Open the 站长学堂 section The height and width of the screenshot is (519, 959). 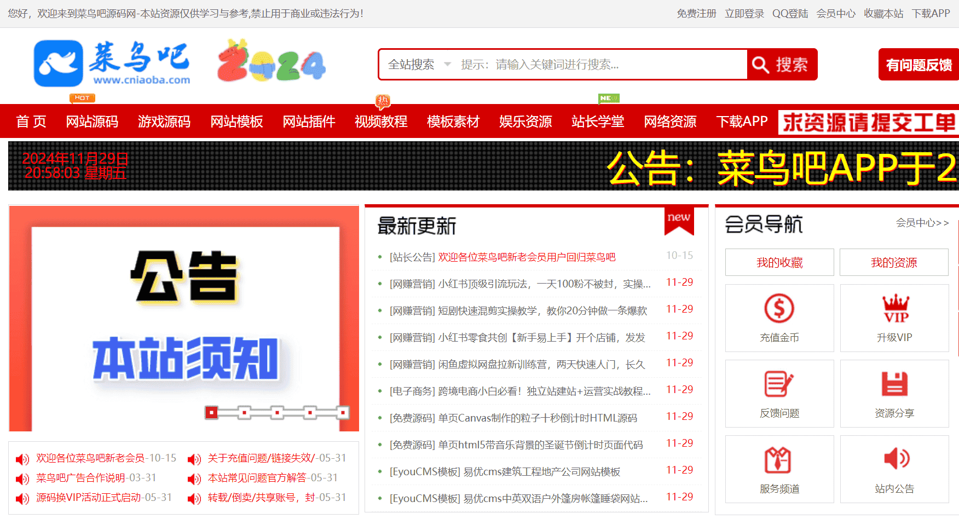point(597,122)
